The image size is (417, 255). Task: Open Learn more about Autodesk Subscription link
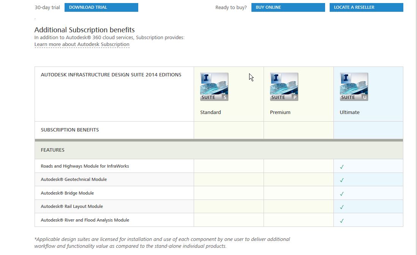click(82, 44)
